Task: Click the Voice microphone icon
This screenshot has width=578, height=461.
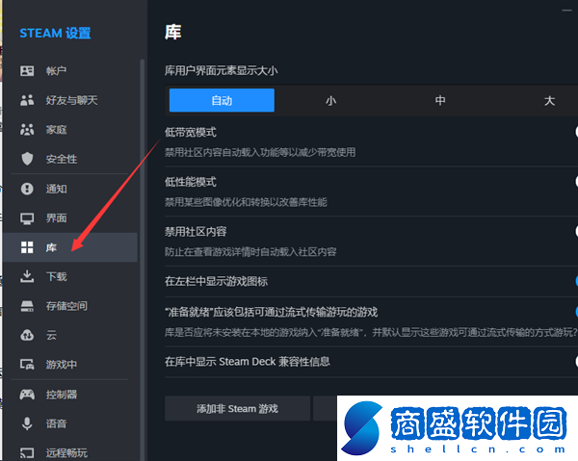Action: 27,423
